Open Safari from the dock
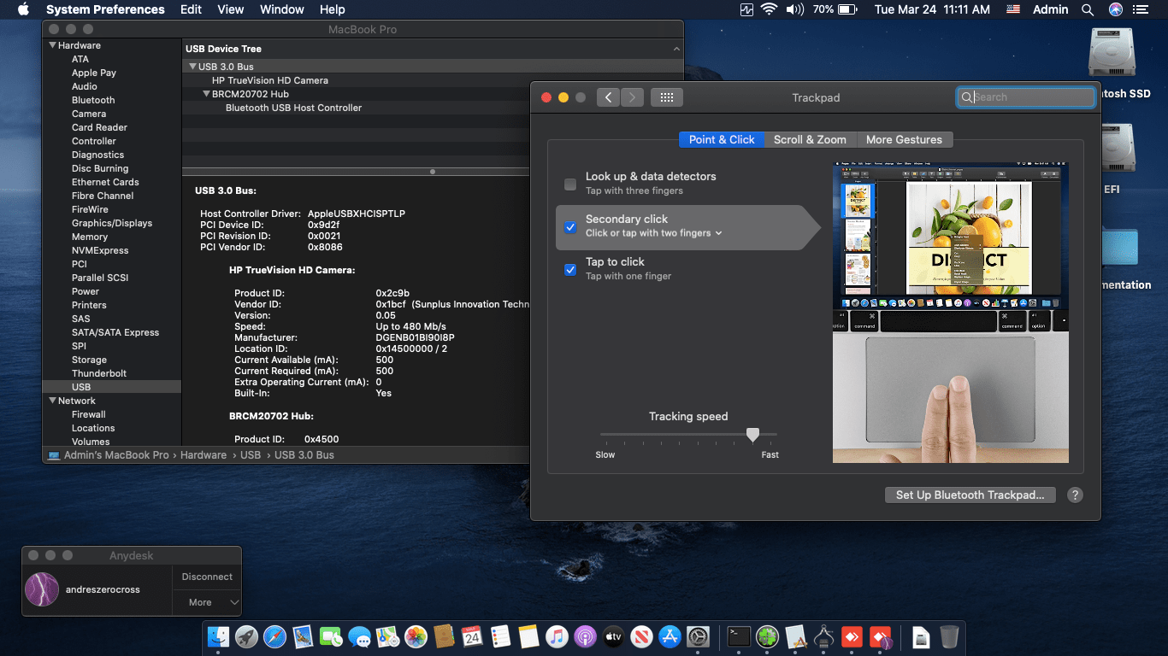 point(274,636)
